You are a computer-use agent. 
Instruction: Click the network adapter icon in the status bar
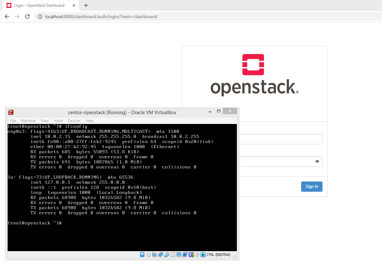pos(161,254)
